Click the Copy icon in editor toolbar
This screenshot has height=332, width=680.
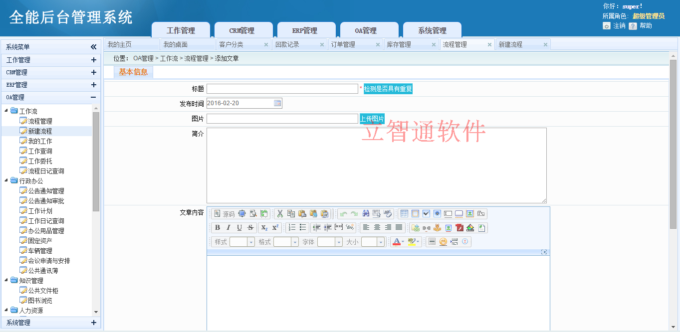(x=291, y=214)
